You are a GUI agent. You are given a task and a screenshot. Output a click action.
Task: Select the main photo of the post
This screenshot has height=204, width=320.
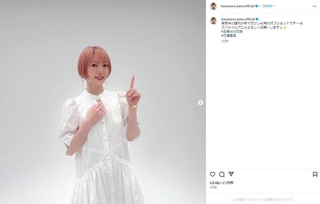pyautogui.click(x=103, y=102)
